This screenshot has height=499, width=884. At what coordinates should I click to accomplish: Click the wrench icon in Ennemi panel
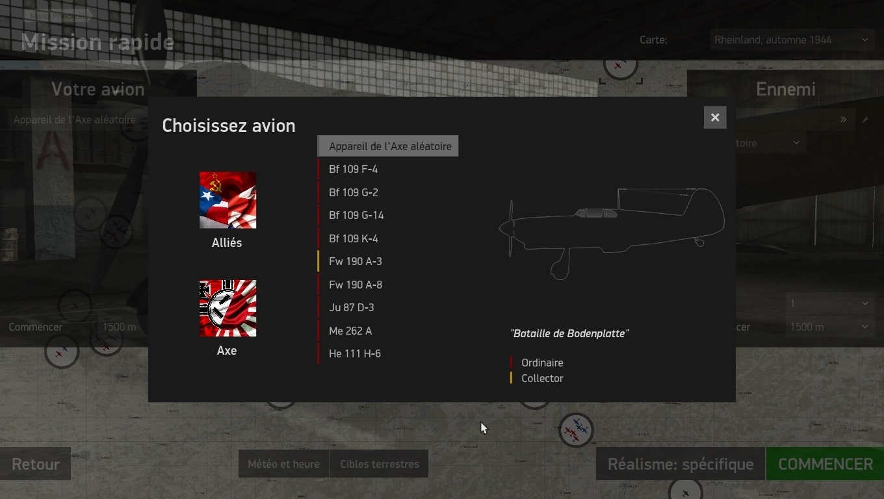pos(865,120)
